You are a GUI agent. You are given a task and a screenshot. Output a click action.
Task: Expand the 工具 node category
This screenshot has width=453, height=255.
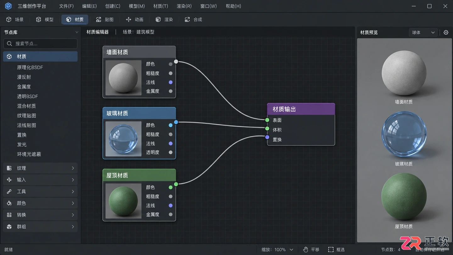[40, 191]
